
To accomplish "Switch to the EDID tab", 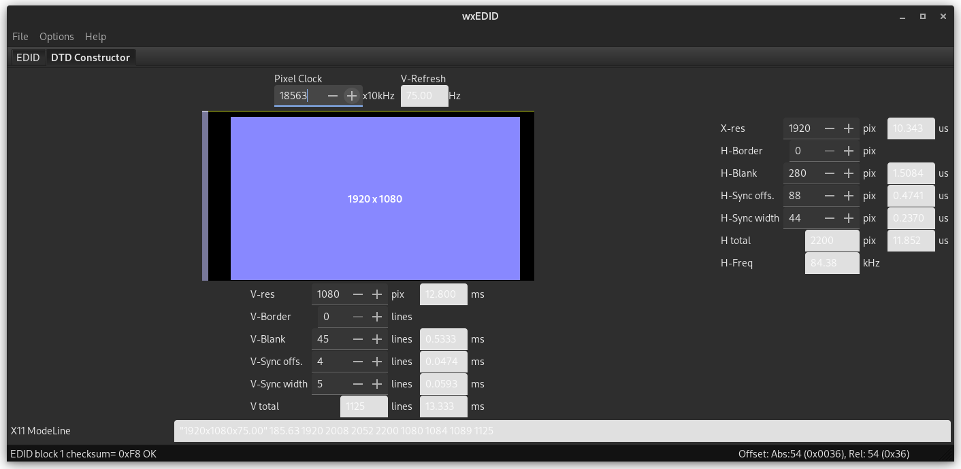I will pyautogui.click(x=28, y=58).
